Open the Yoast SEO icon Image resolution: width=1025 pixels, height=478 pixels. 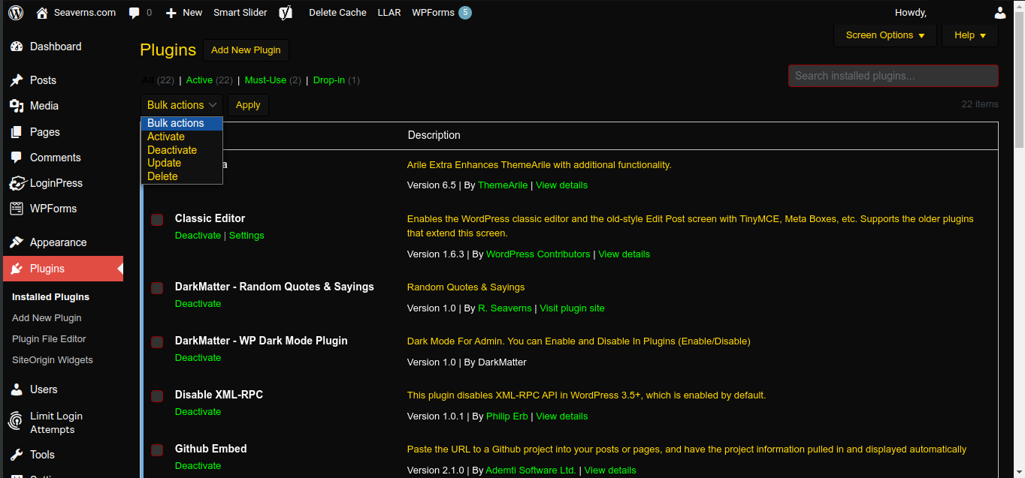286,12
